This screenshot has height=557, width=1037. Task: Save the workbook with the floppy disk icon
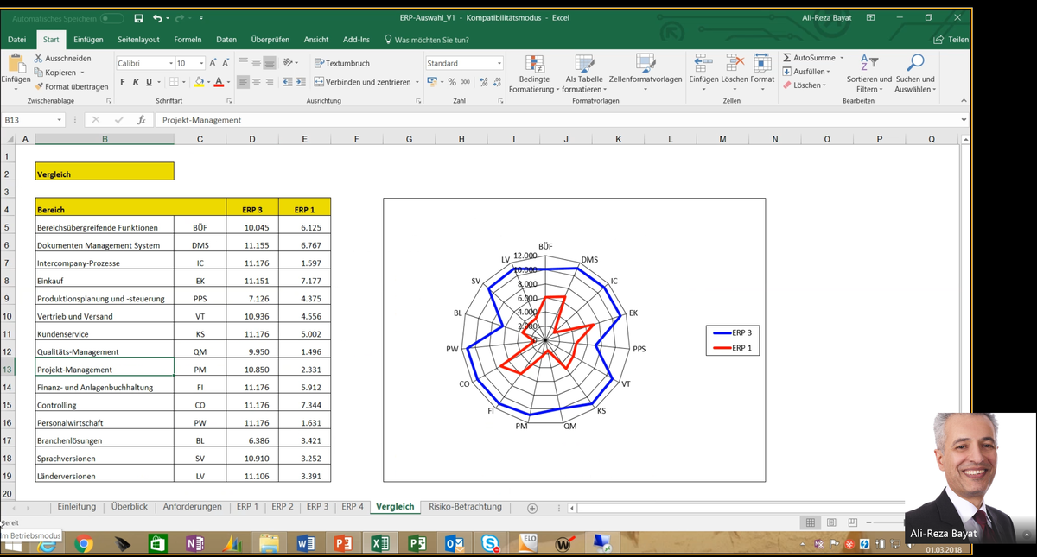(x=139, y=18)
